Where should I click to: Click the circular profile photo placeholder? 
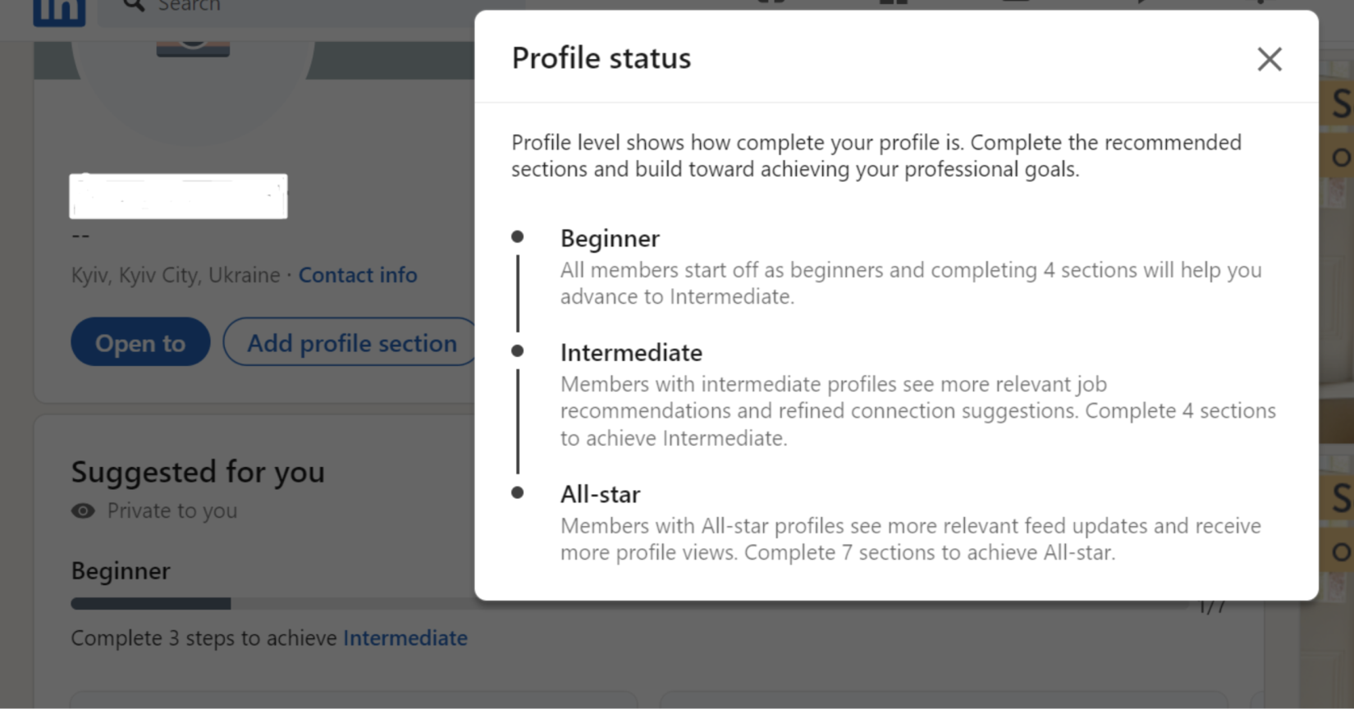pos(192,90)
